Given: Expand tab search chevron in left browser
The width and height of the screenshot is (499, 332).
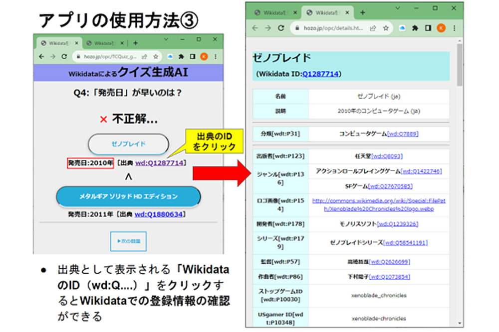Looking at the screenshot, I should (166, 39).
